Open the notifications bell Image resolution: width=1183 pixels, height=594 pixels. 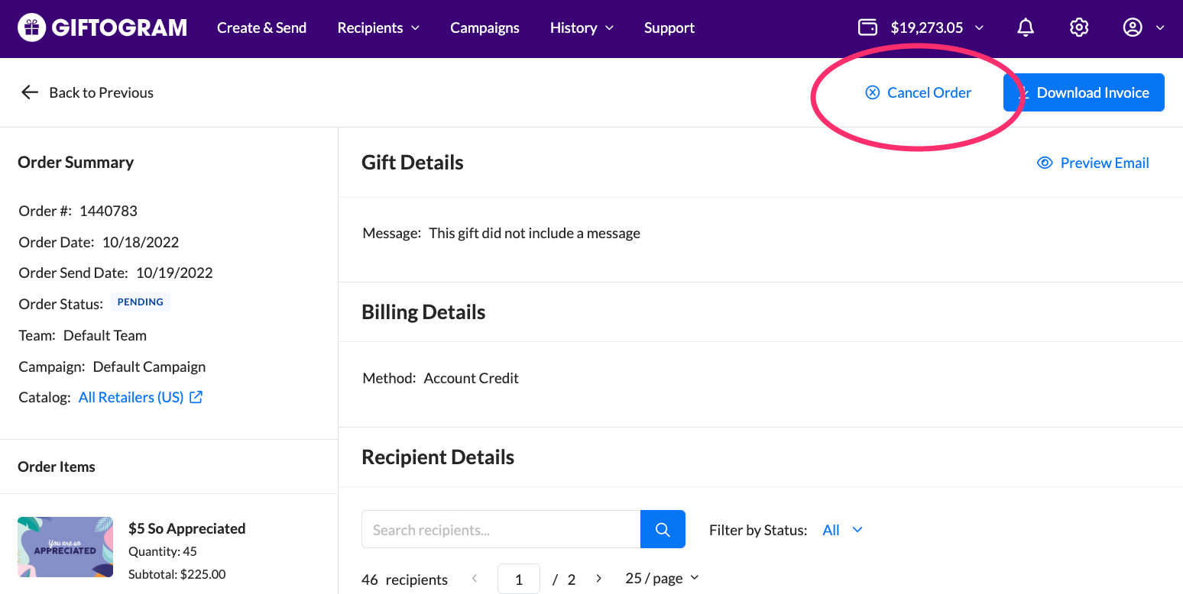pyautogui.click(x=1026, y=28)
